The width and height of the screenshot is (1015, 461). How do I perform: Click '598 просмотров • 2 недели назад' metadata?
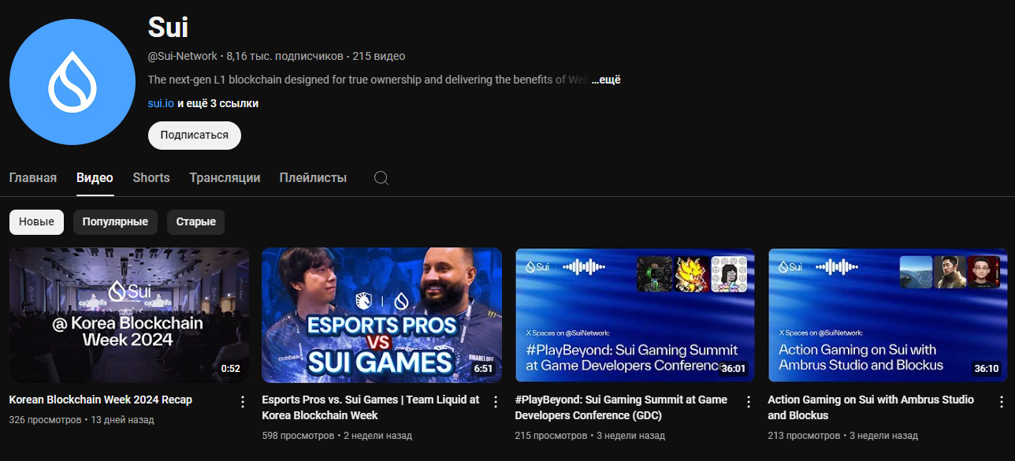click(x=337, y=436)
